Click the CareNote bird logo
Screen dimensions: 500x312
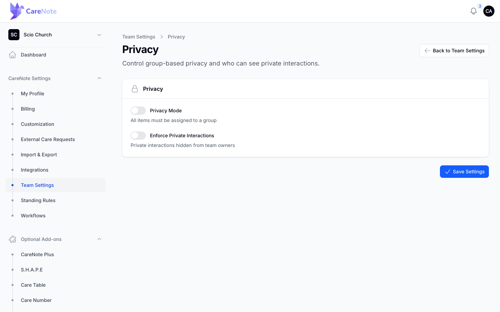17,11
